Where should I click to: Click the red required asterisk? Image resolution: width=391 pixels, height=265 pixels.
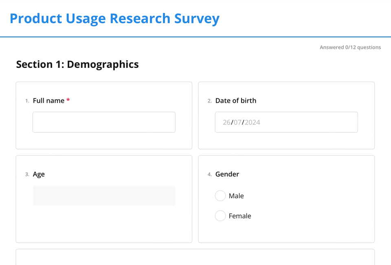point(68,100)
